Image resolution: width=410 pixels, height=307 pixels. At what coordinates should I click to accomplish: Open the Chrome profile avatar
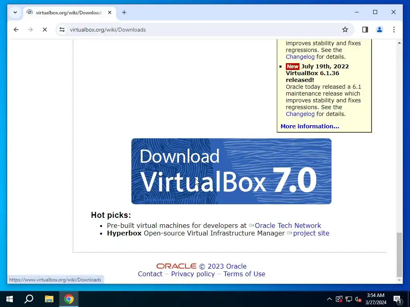point(380,30)
